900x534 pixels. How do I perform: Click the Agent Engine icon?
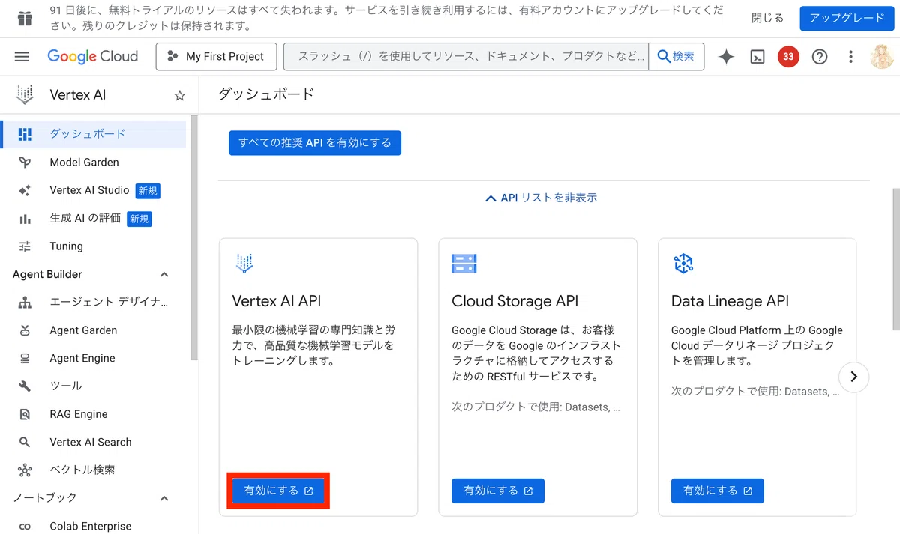[x=25, y=358]
